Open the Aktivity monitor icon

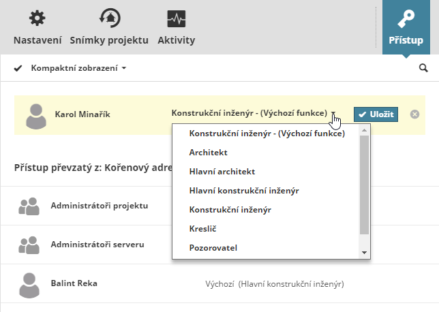click(176, 19)
